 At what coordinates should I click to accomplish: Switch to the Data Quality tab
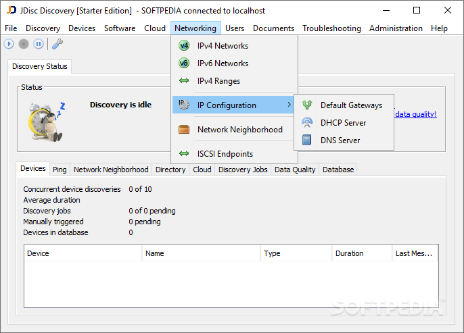(x=295, y=170)
